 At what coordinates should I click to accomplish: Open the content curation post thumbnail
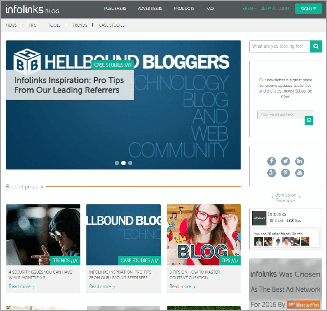tap(204, 235)
